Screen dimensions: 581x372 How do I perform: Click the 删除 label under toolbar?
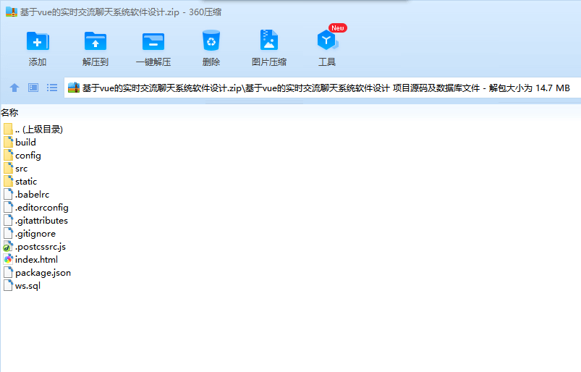click(211, 62)
